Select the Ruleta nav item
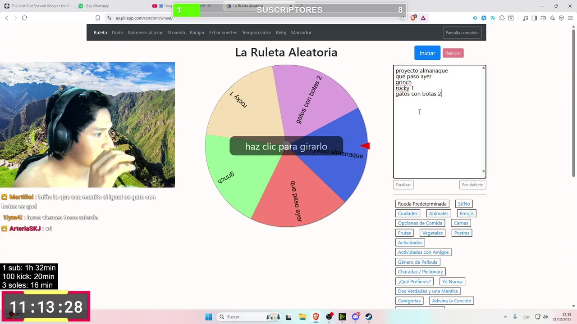 click(x=100, y=32)
